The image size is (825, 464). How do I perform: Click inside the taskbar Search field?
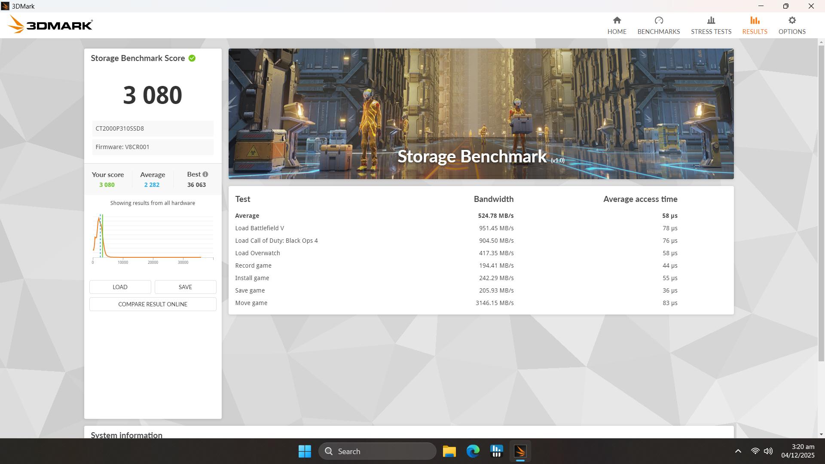point(377,451)
